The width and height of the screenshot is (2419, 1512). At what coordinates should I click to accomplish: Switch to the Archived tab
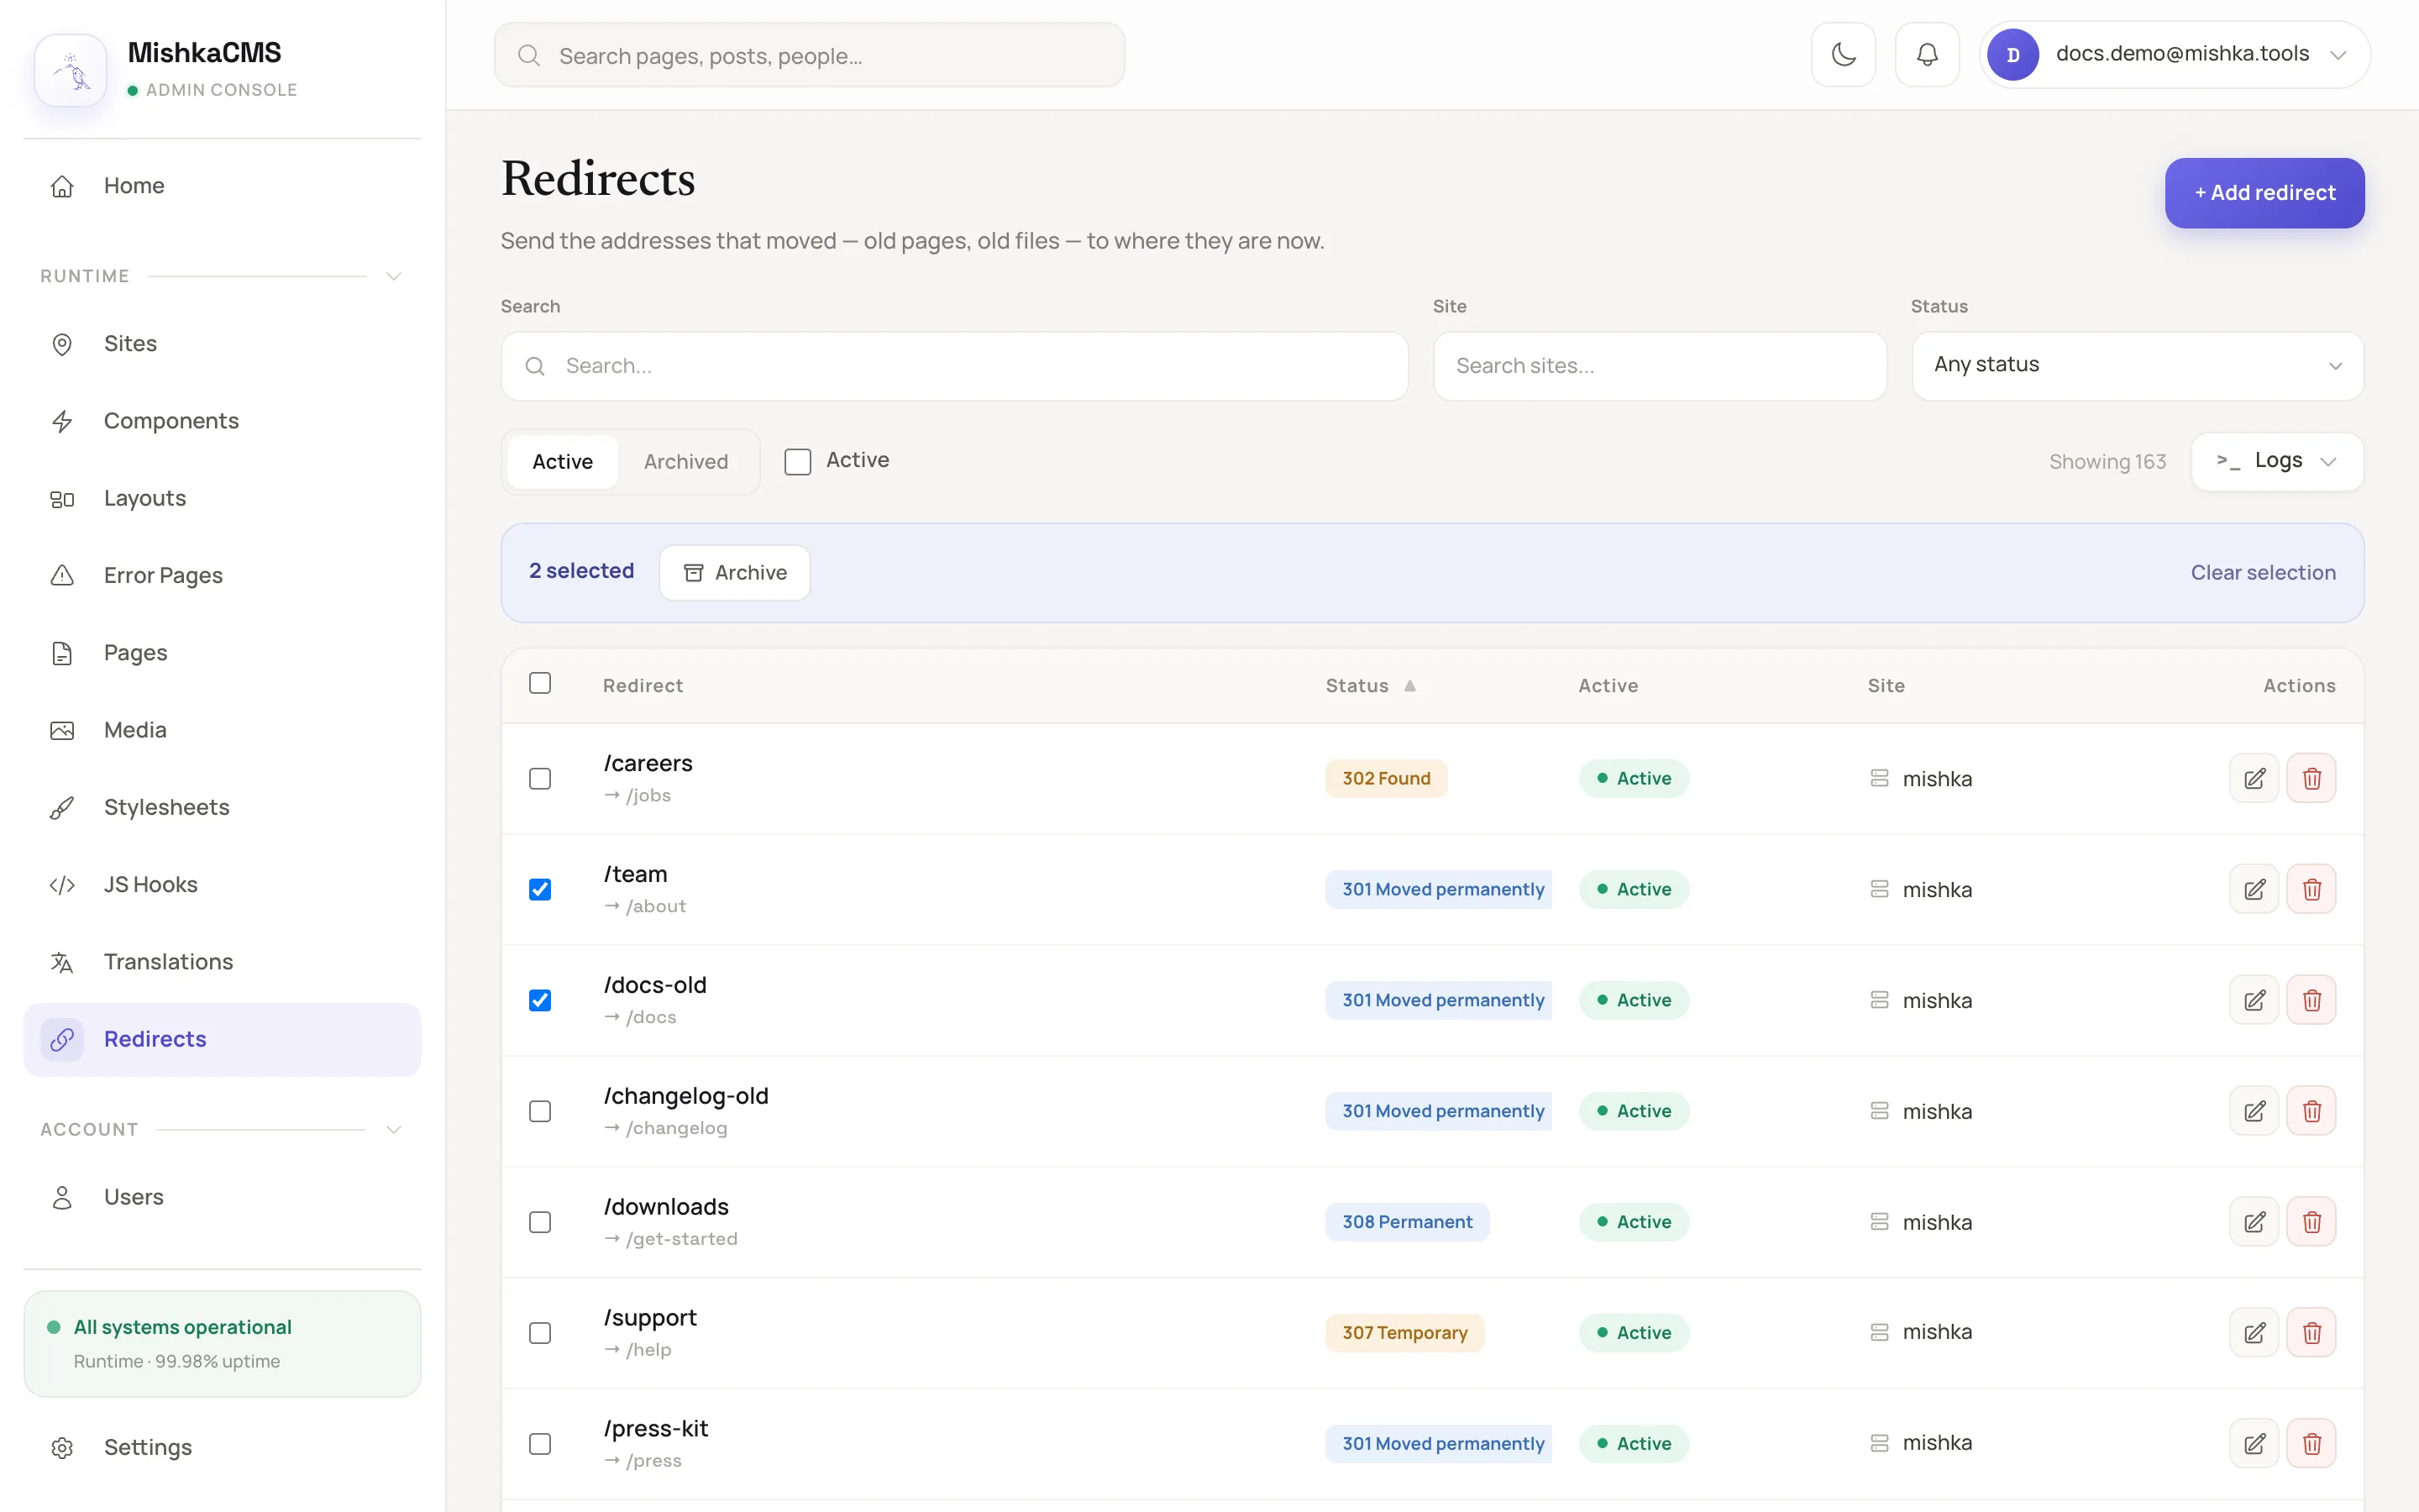[x=685, y=461]
